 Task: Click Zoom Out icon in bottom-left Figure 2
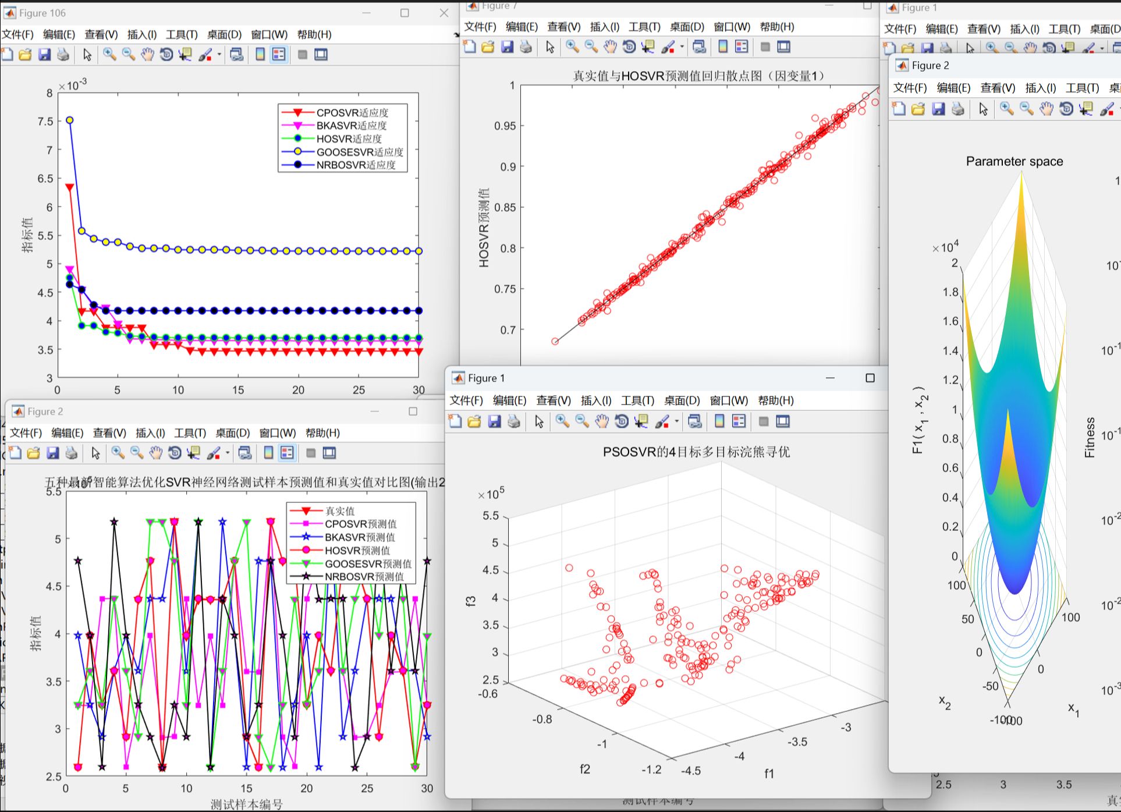point(137,453)
